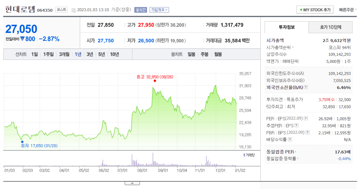Click the blue 최저 17,650 marker dot
The height and width of the screenshot is (189, 360).
[22, 142]
